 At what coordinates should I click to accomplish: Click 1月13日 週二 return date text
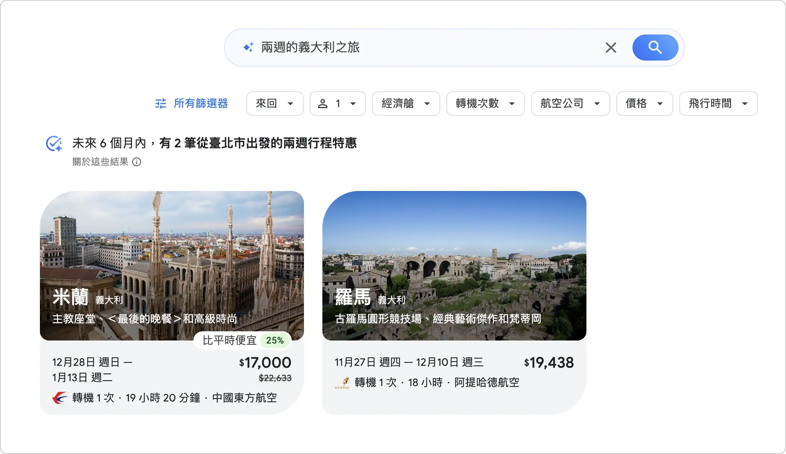tap(83, 377)
